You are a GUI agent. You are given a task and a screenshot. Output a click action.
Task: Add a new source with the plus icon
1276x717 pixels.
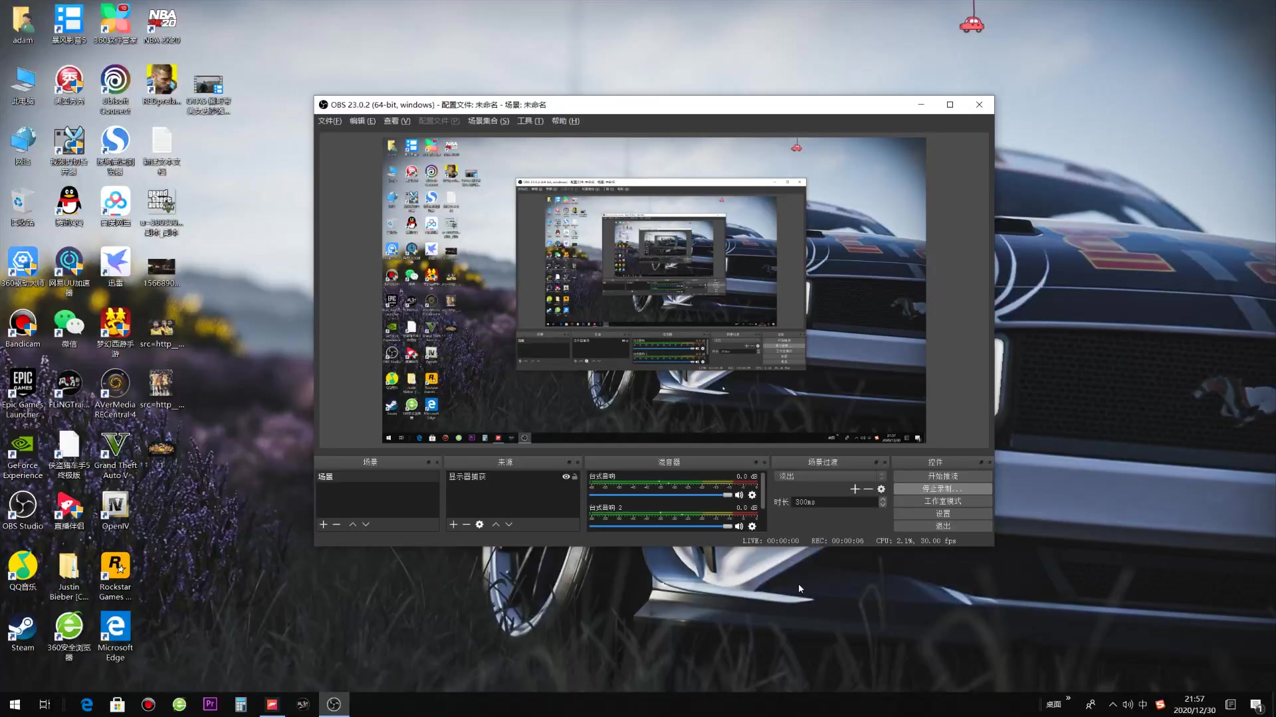point(453,524)
